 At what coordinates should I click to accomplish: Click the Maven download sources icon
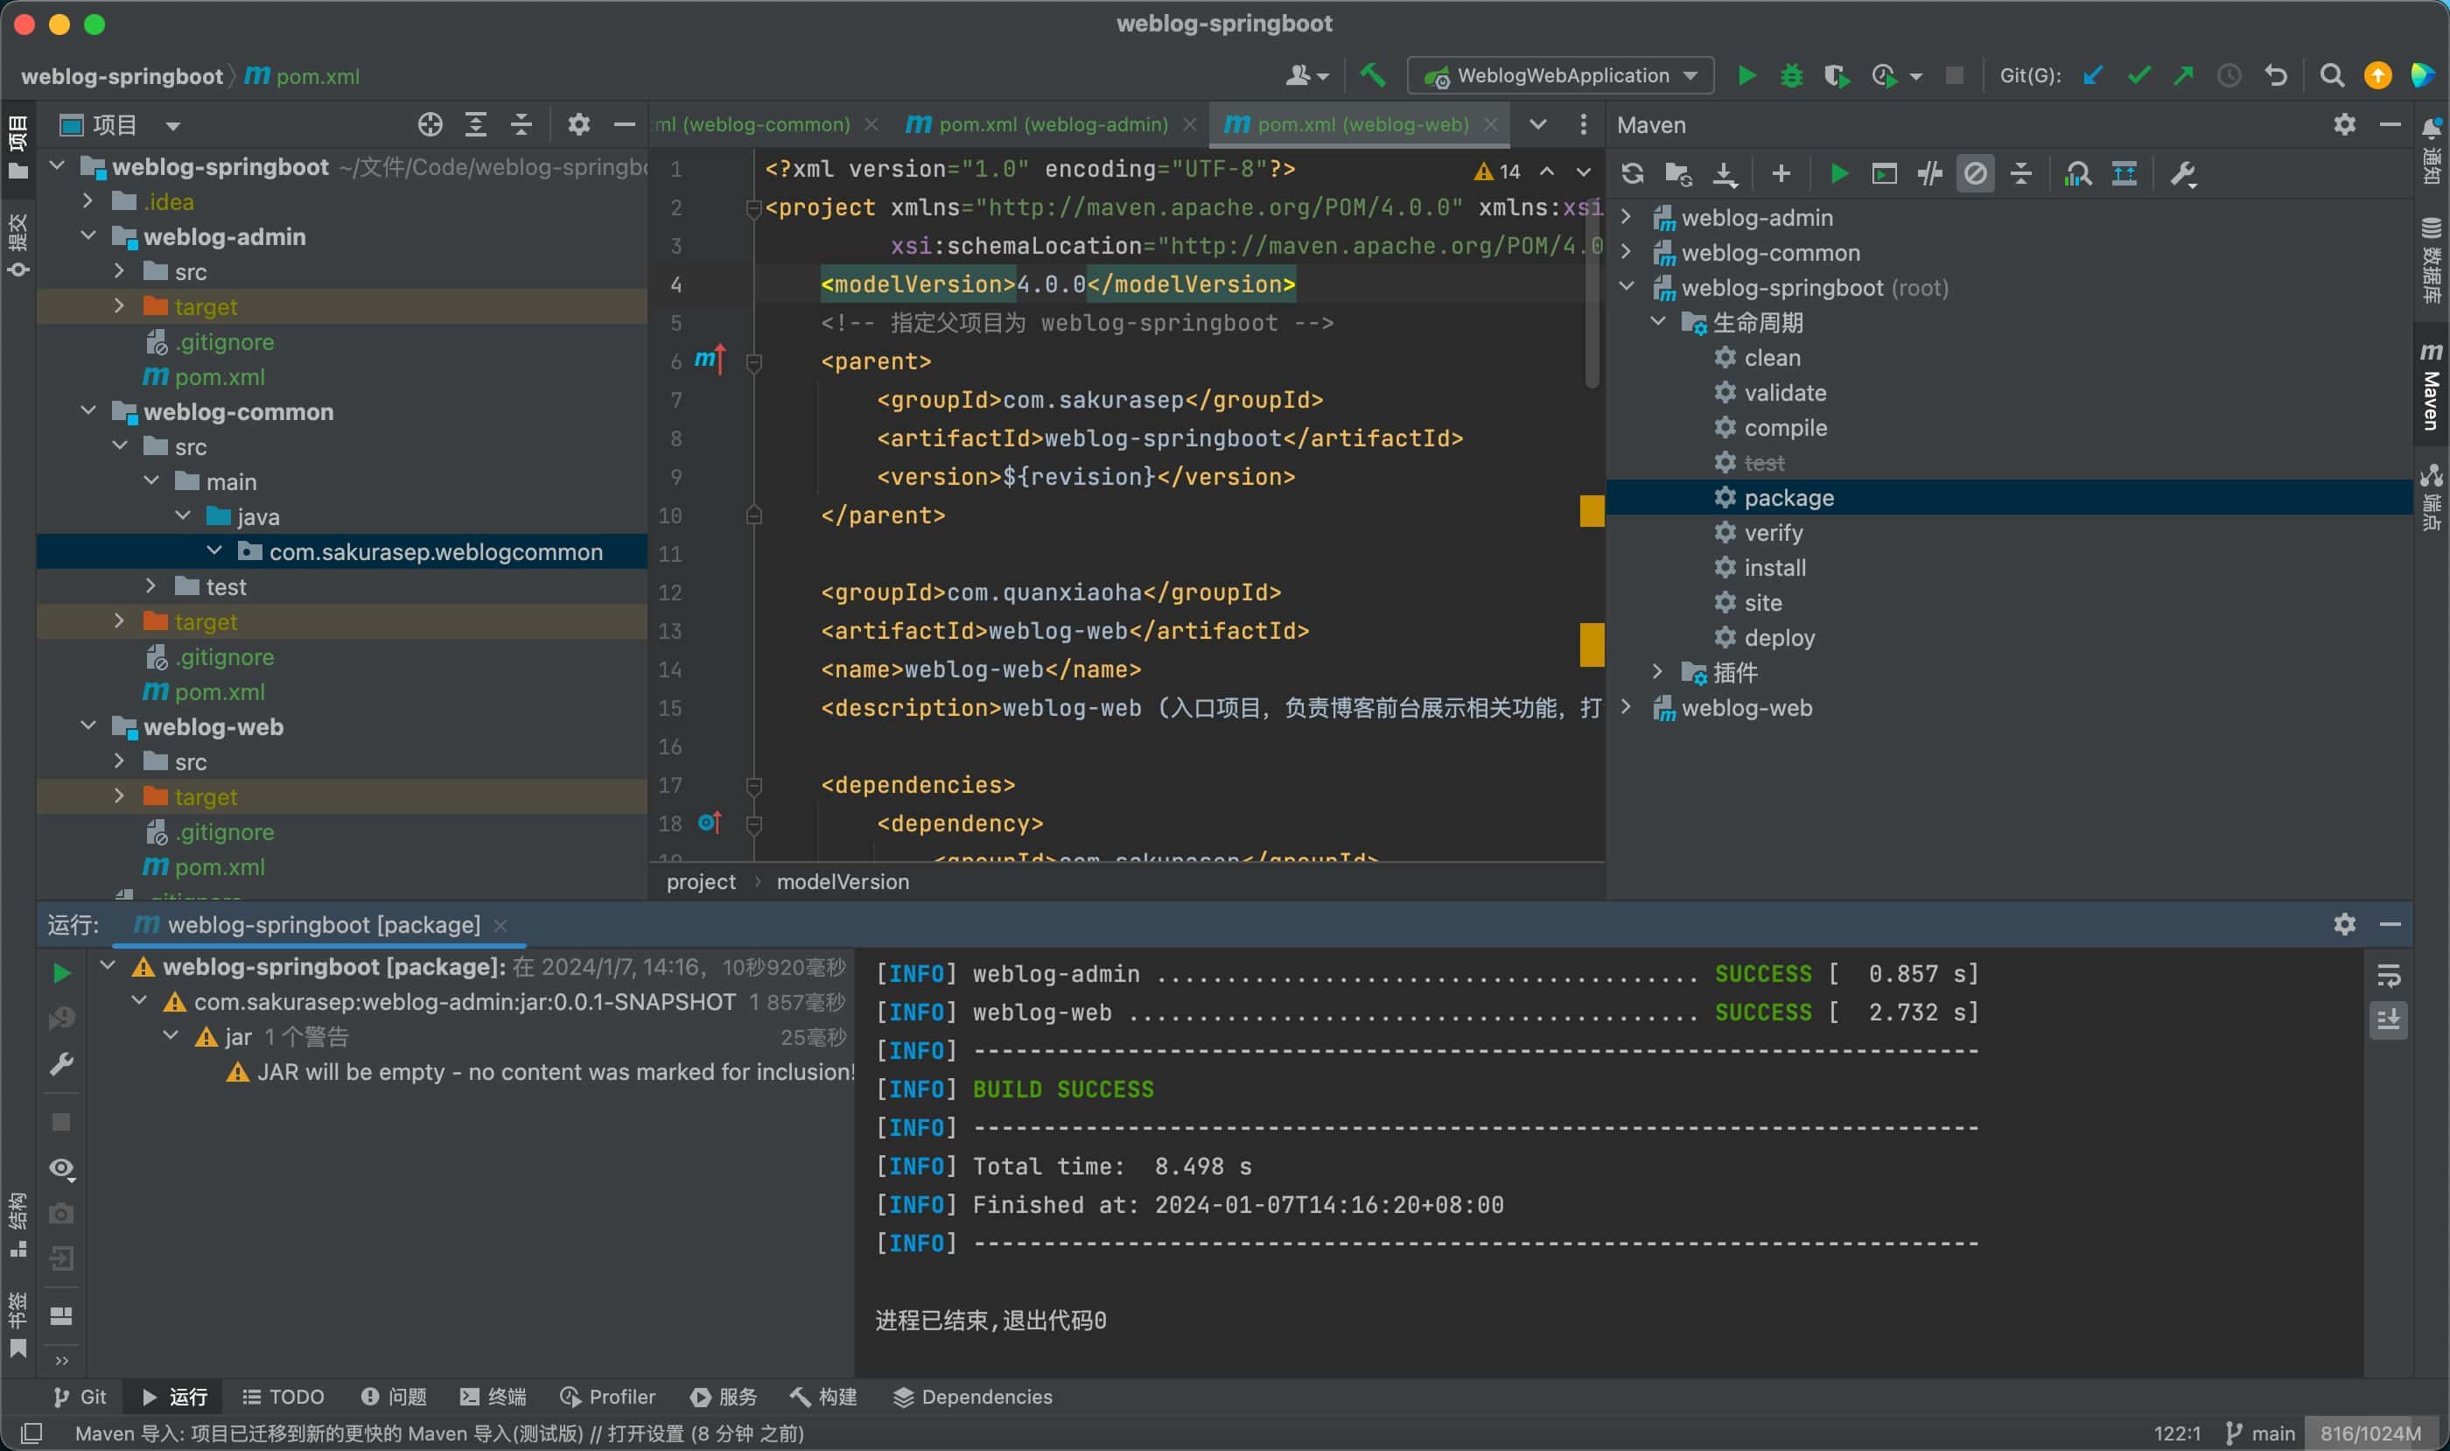coord(1725,174)
